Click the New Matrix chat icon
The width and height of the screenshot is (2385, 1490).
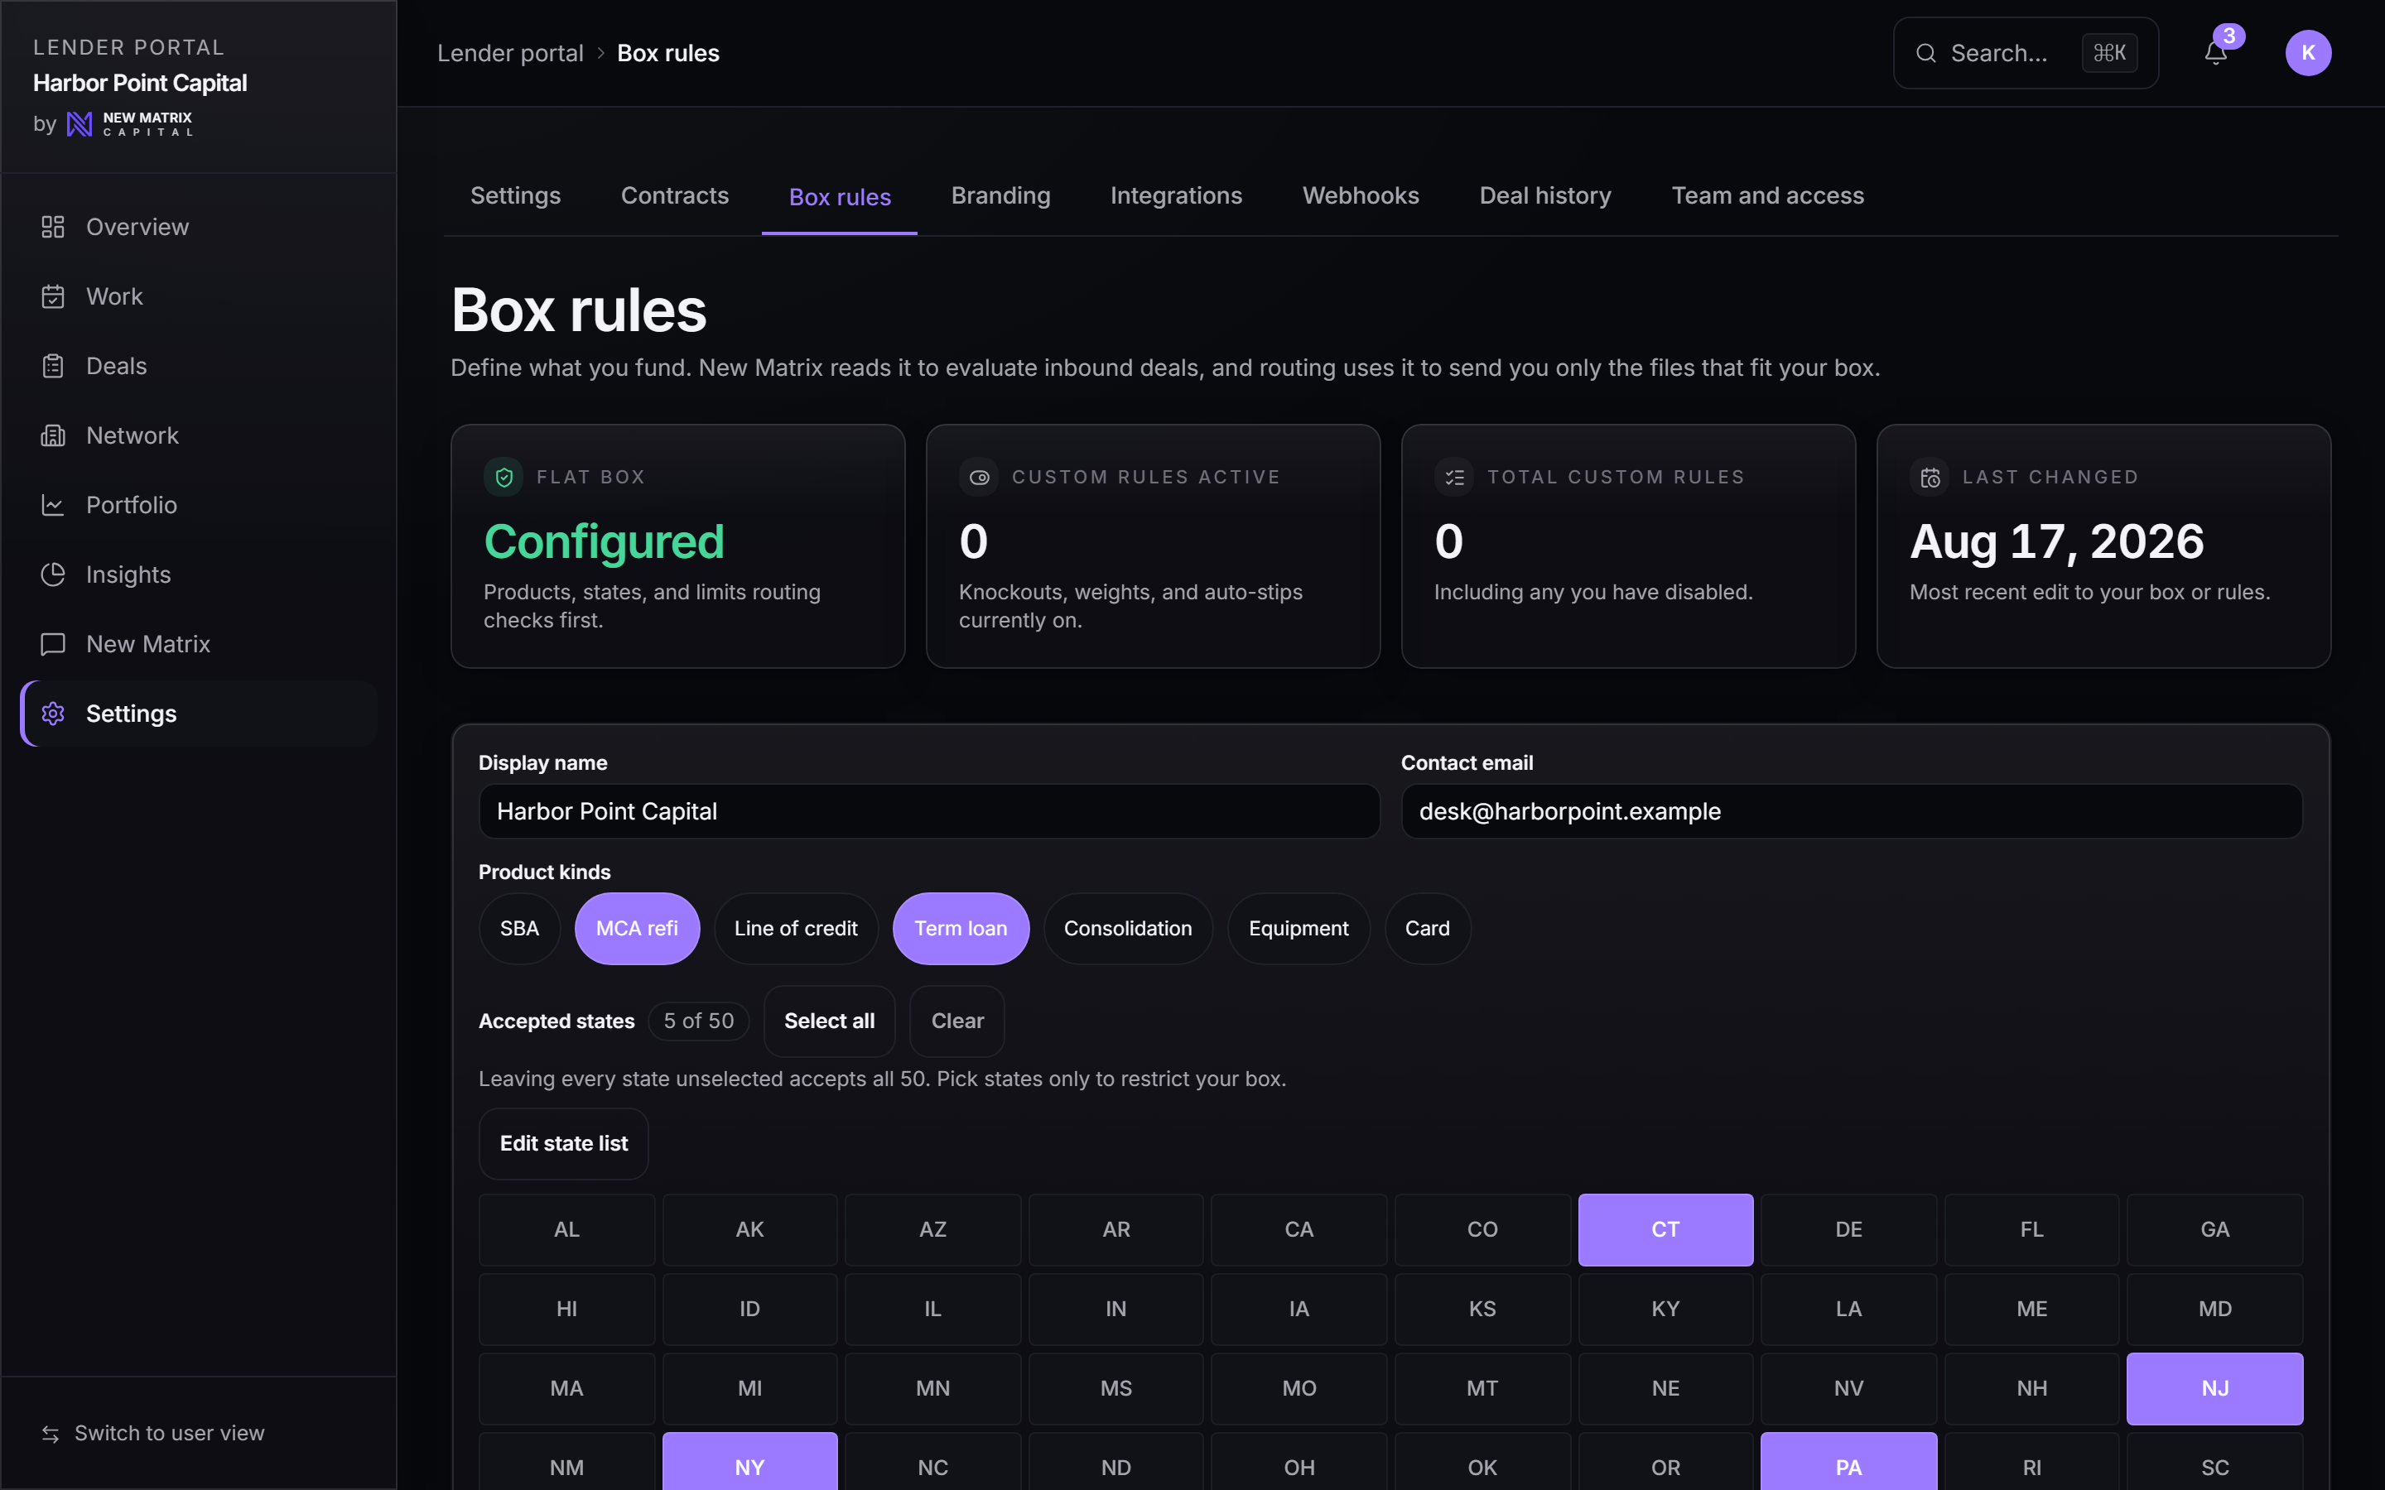(53, 643)
